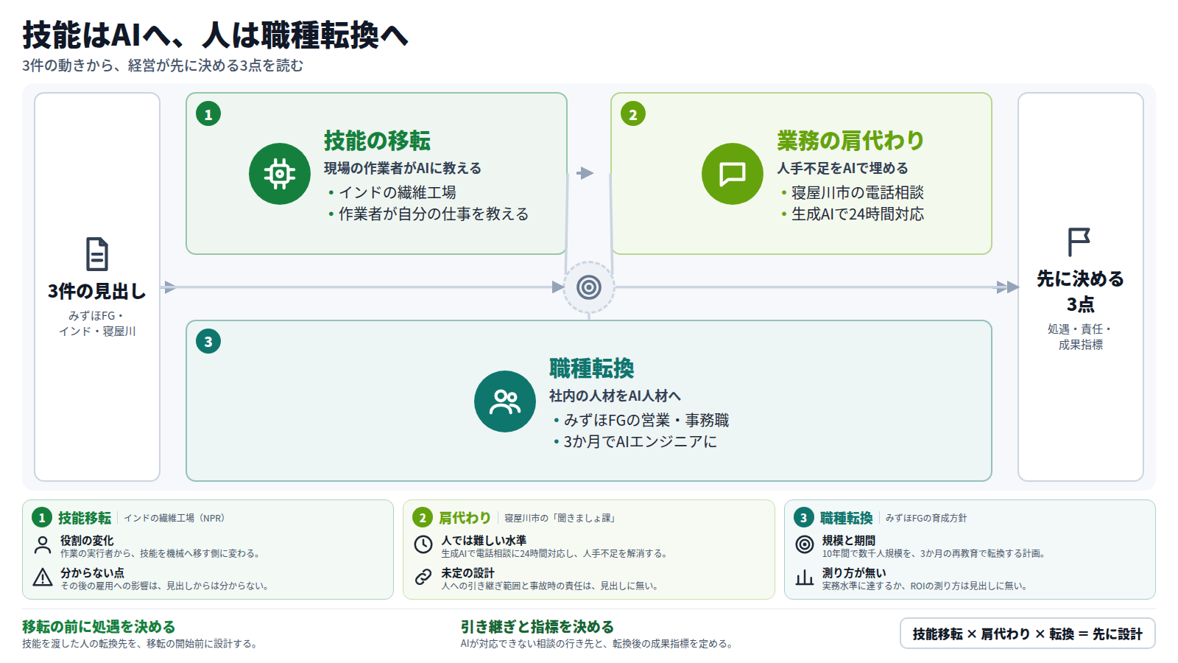Click the text 実務水準に達するか、ROIの測り方は見出しに無い。
The height and width of the screenshot is (663, 1178).
(925, 586)
